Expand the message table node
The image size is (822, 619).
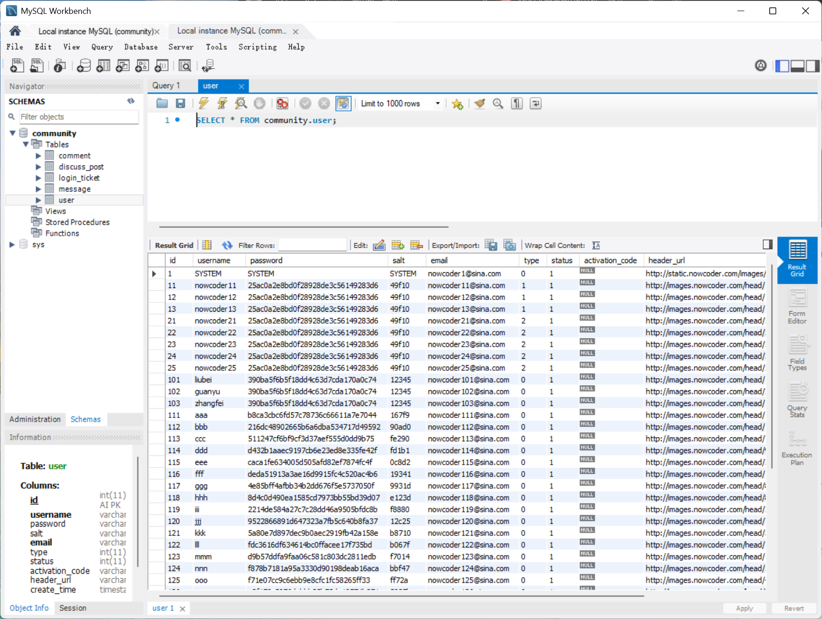(x=38, y=189)
